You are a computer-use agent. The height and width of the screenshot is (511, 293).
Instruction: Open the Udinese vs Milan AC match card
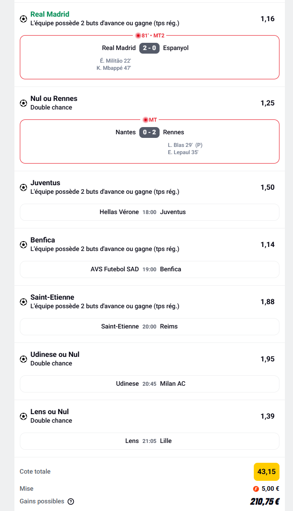coord(149,384)
